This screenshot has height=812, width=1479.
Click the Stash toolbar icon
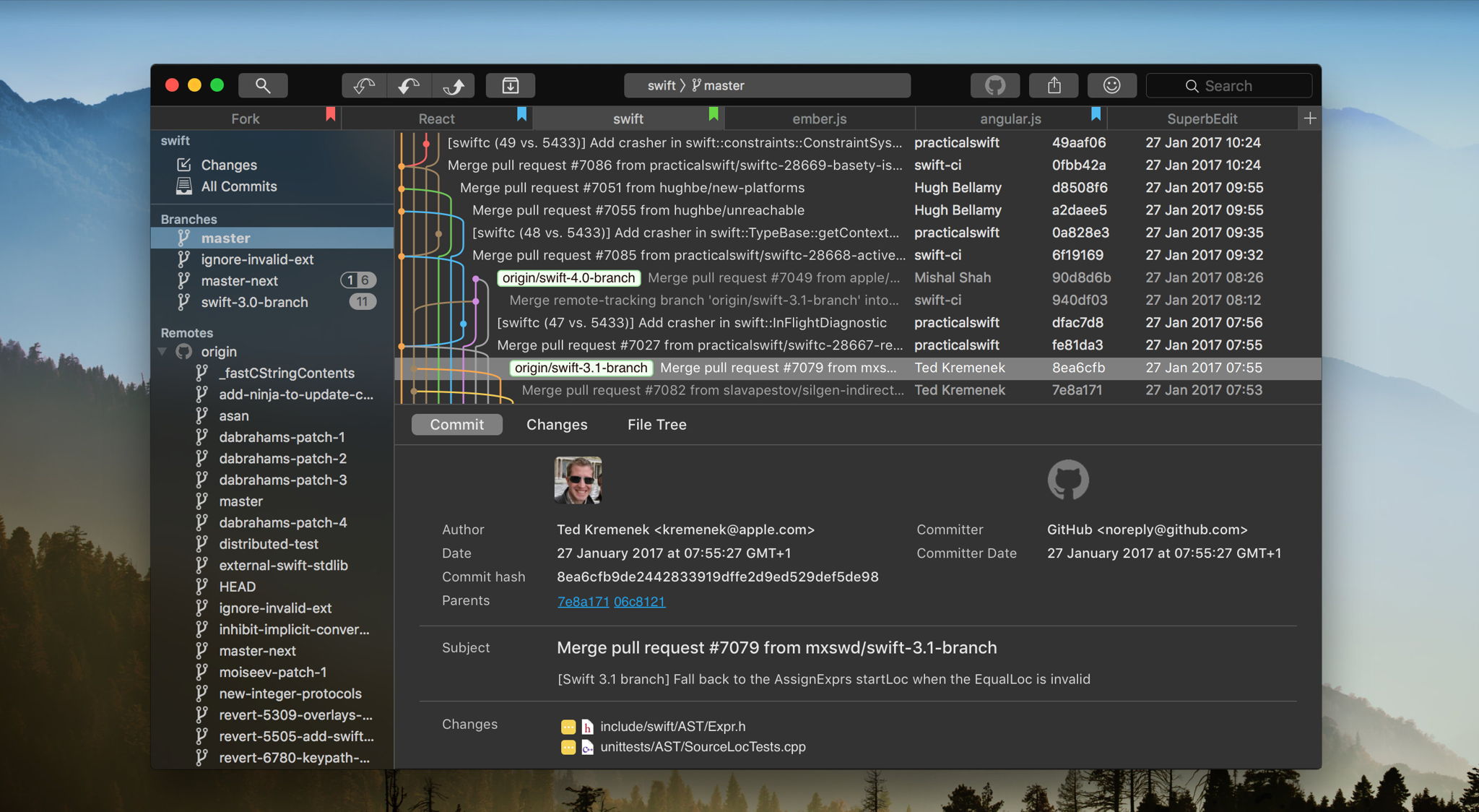(511, 85)
